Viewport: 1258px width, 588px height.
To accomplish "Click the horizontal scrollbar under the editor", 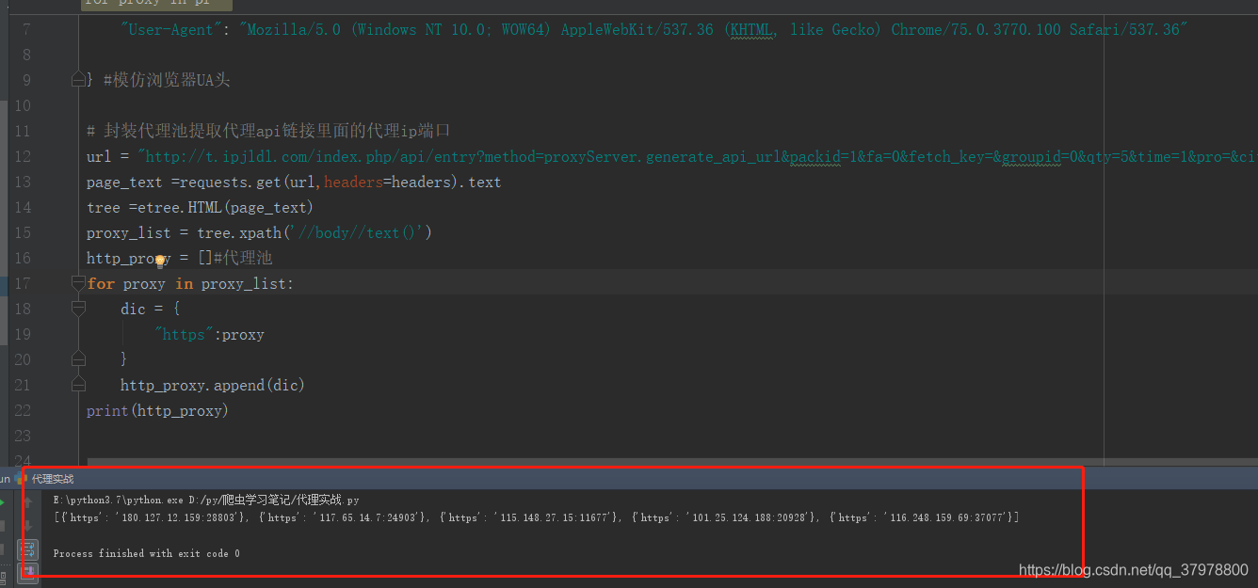I will tap(672, 463).
